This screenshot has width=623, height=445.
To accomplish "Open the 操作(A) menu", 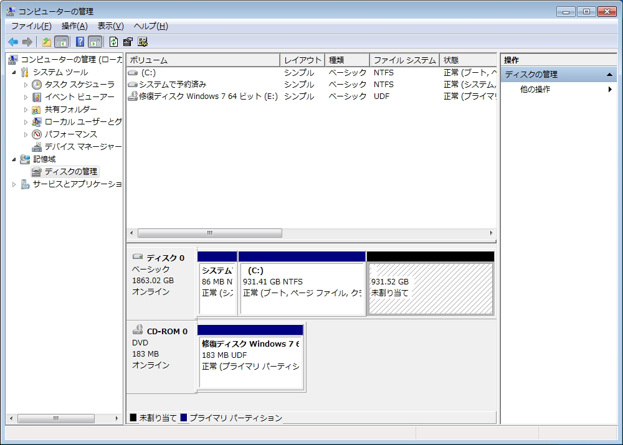I will pyautogui.click(x=74, y=26).
